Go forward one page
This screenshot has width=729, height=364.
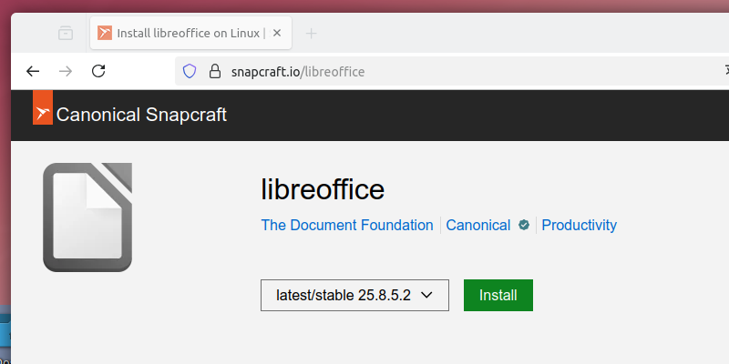[66, 70]
